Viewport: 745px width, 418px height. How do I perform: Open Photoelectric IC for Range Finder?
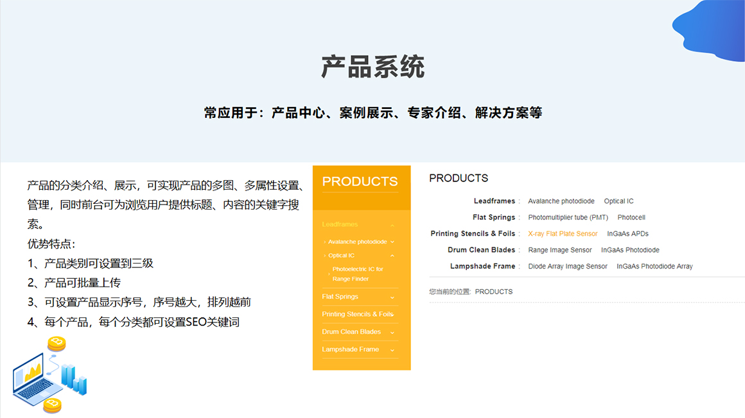pos(358,274)
